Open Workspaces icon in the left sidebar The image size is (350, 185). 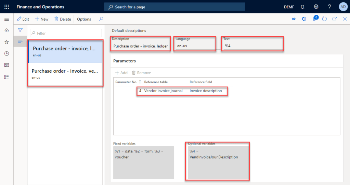click(7, 65)
